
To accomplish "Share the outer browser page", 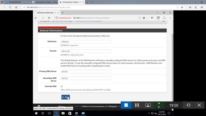I will pos(202,7).
